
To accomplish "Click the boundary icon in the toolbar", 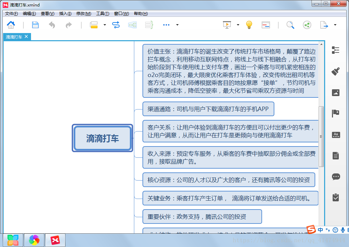I will click(x=133, y=25).
